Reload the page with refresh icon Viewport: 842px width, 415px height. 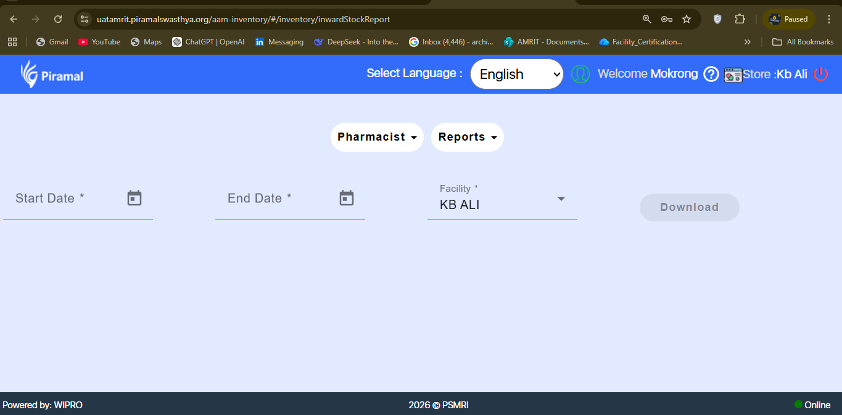(x=58, y=19)
